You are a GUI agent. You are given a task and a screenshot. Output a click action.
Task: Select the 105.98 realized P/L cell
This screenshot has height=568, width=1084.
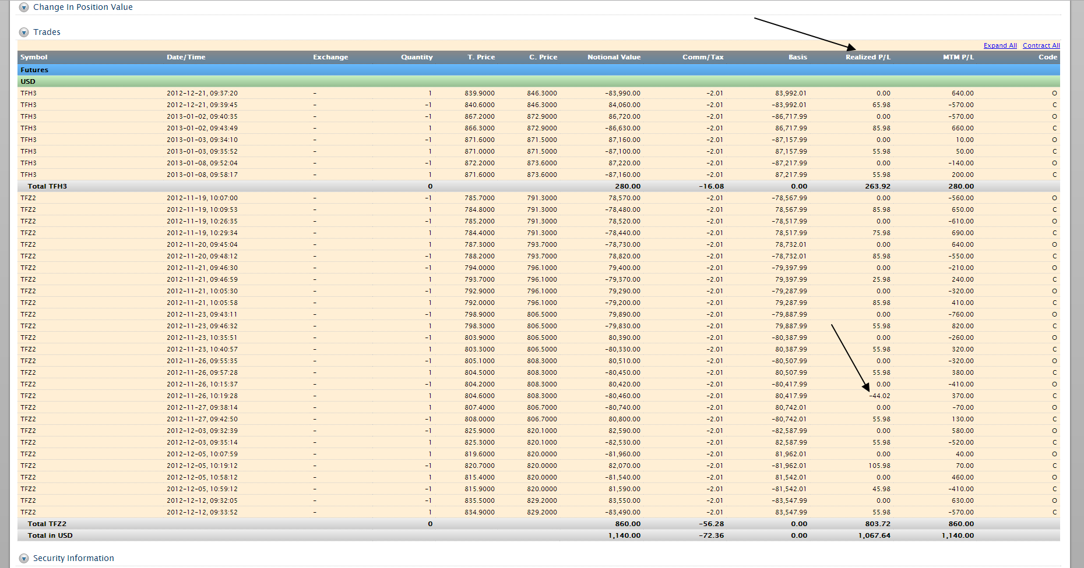(879, 466)
